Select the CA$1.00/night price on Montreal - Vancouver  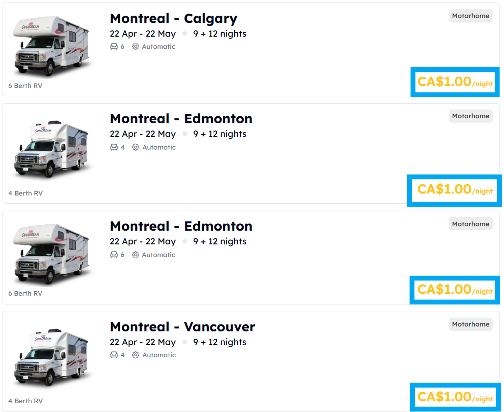[455, 397]
